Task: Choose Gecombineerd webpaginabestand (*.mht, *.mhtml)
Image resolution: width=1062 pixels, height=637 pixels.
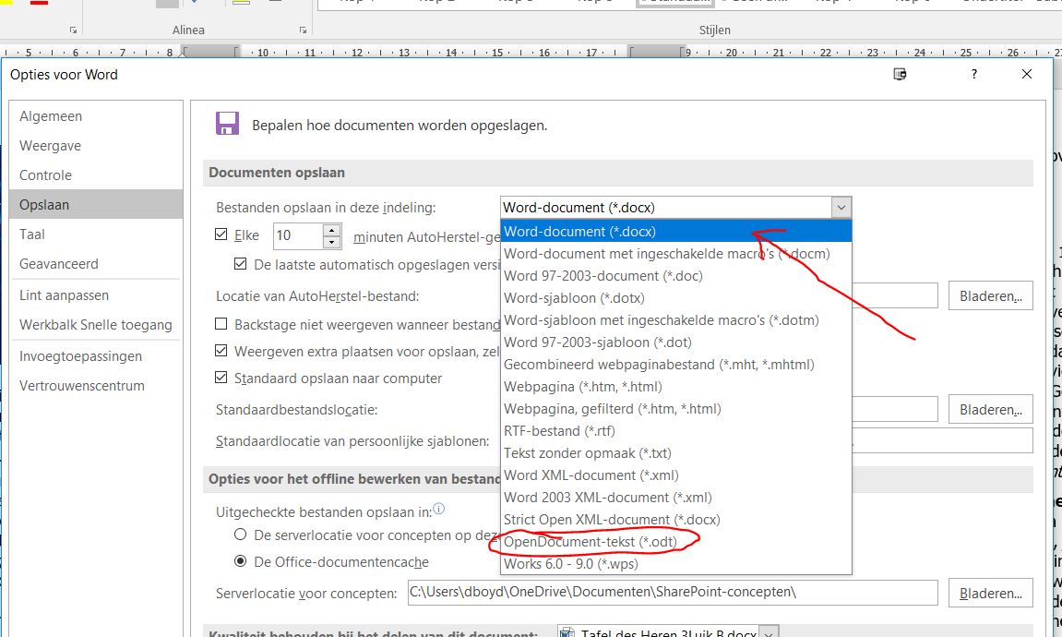Action: point(676,365)
